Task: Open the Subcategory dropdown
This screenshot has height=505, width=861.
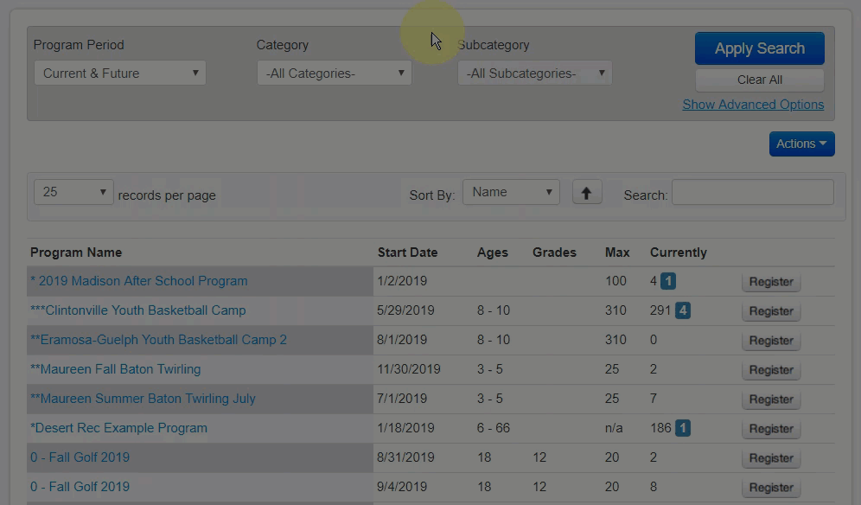Action: 534,74
